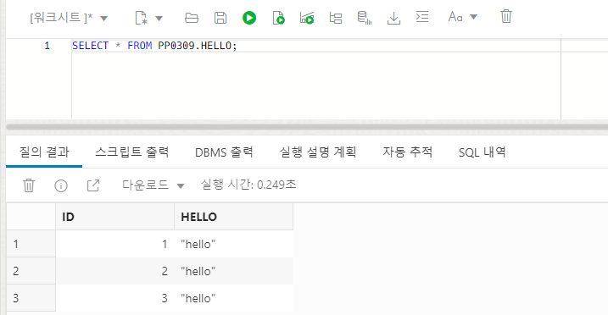This screenshot has height=315, width=608.
Task: Click the ID cell with value 1
Action: (115, 244)
